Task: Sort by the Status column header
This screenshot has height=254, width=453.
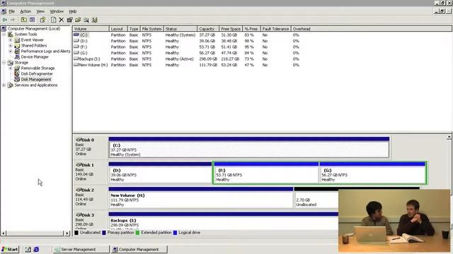Action: tap(180, 29)
